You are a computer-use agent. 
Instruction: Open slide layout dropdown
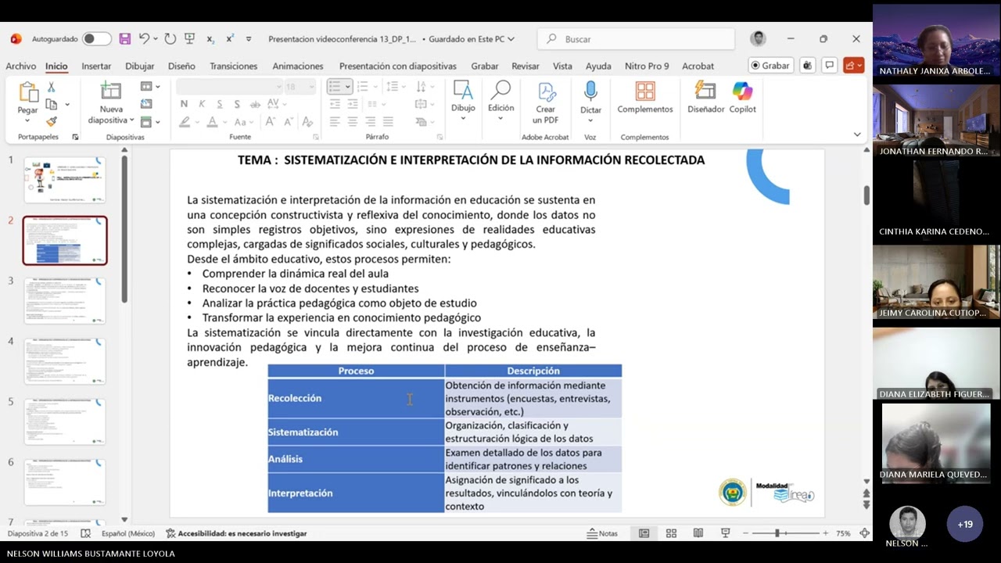[150, 87]
